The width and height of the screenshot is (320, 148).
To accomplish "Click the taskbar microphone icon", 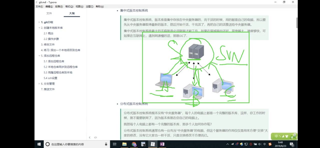I will tap(106, 144).
